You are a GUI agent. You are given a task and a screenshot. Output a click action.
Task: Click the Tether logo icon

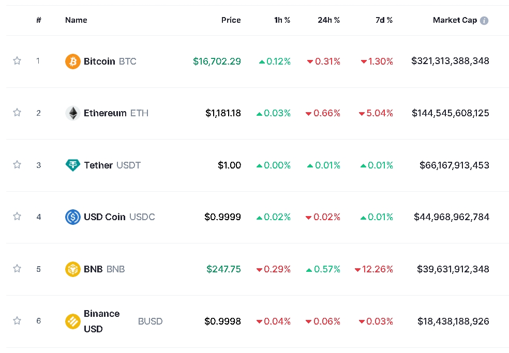pos(72,165)
